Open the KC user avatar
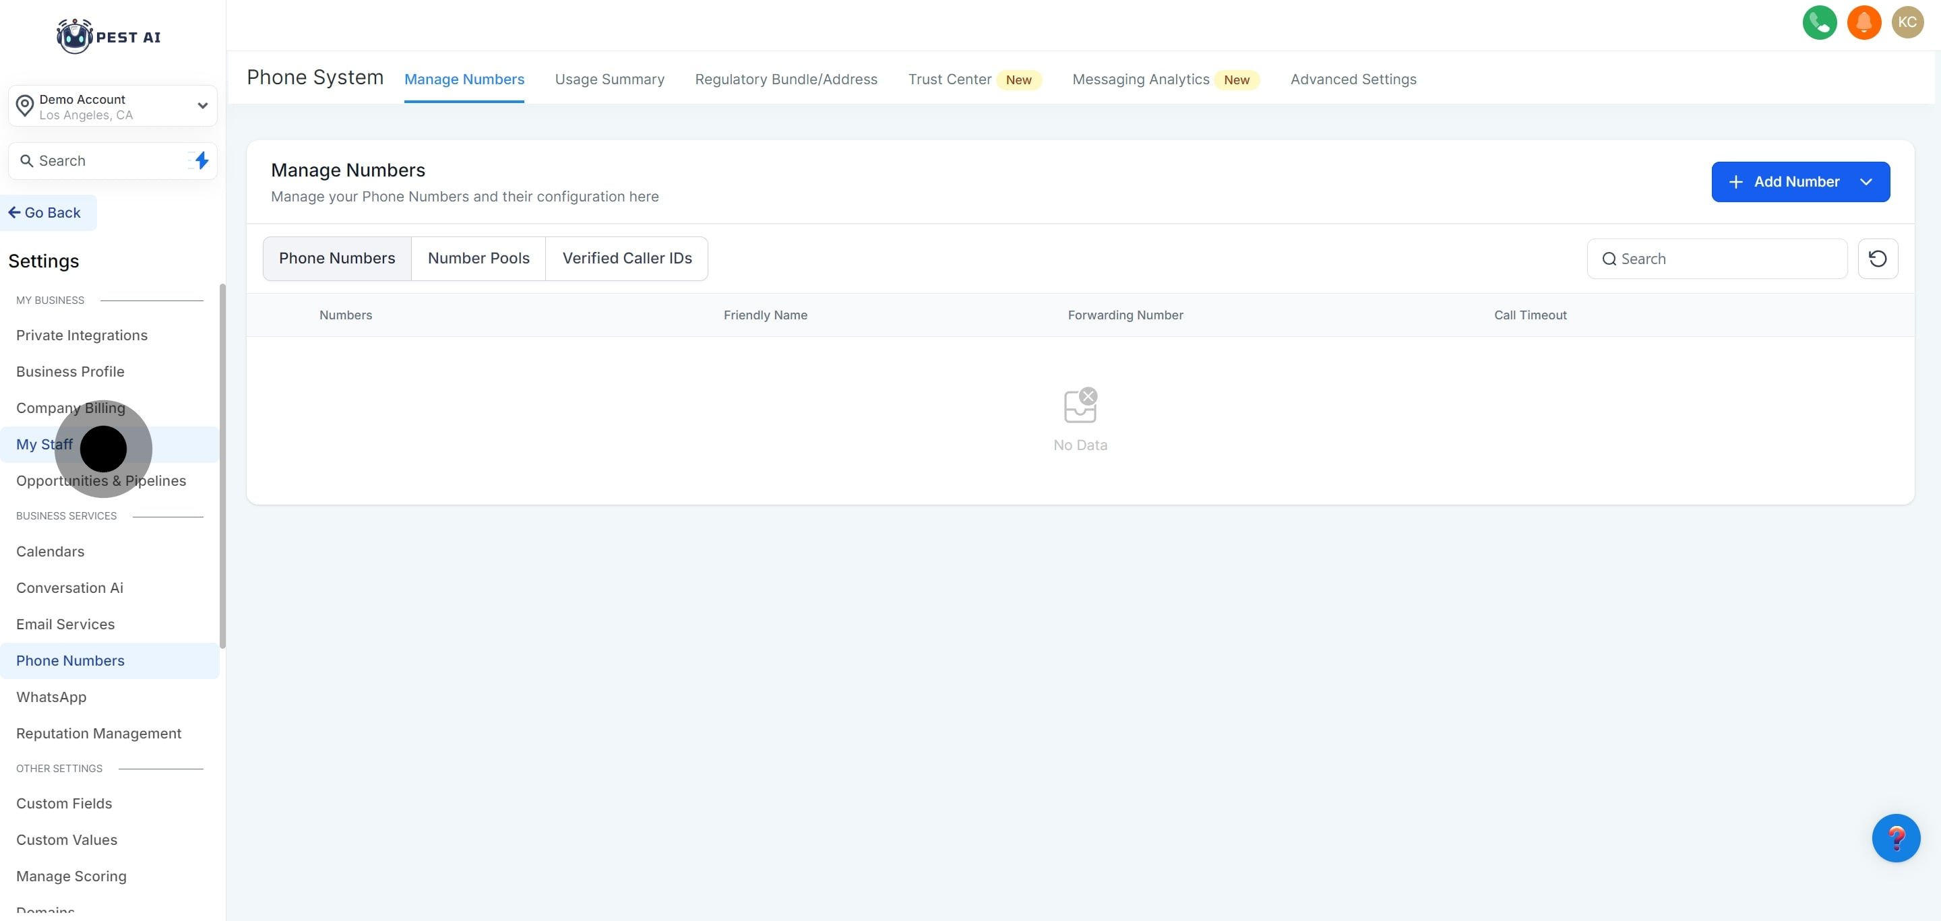The height and width of the screenshot is (921, 1941). coord(1907,22)
